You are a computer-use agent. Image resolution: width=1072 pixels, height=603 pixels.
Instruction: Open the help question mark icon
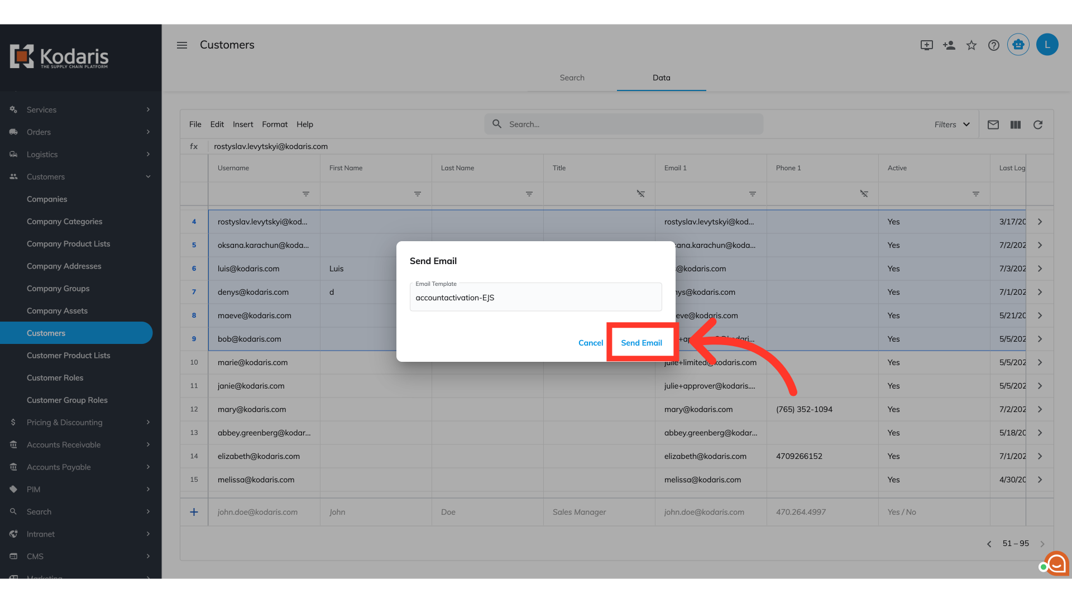coord(994,45)
